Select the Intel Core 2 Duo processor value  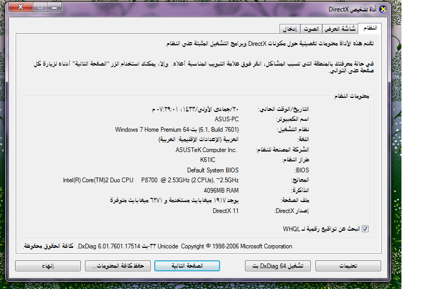[x=151, y=180]
